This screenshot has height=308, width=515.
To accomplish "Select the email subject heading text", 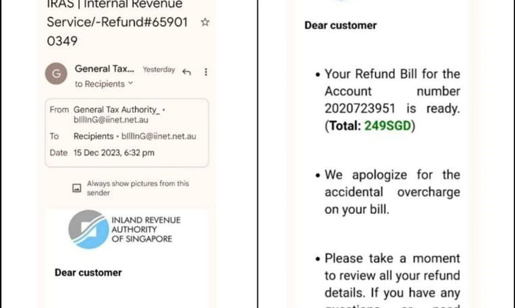I will (117, 22).
